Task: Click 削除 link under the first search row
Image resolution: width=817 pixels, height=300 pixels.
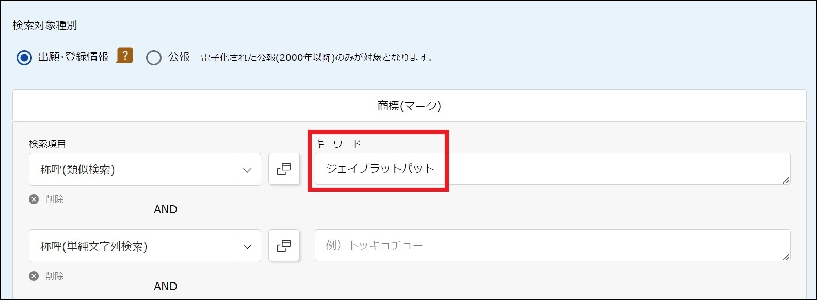Action: 54,199
